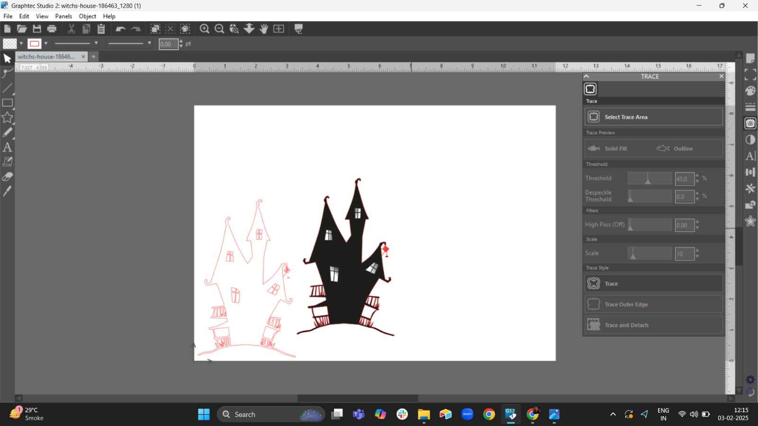The image size is (758, 426).
Task: Click the Scale slider
Action: click(650, 253)
